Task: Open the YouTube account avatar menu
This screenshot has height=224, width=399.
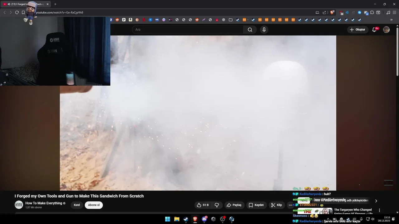Action: [x=386, y=30]
